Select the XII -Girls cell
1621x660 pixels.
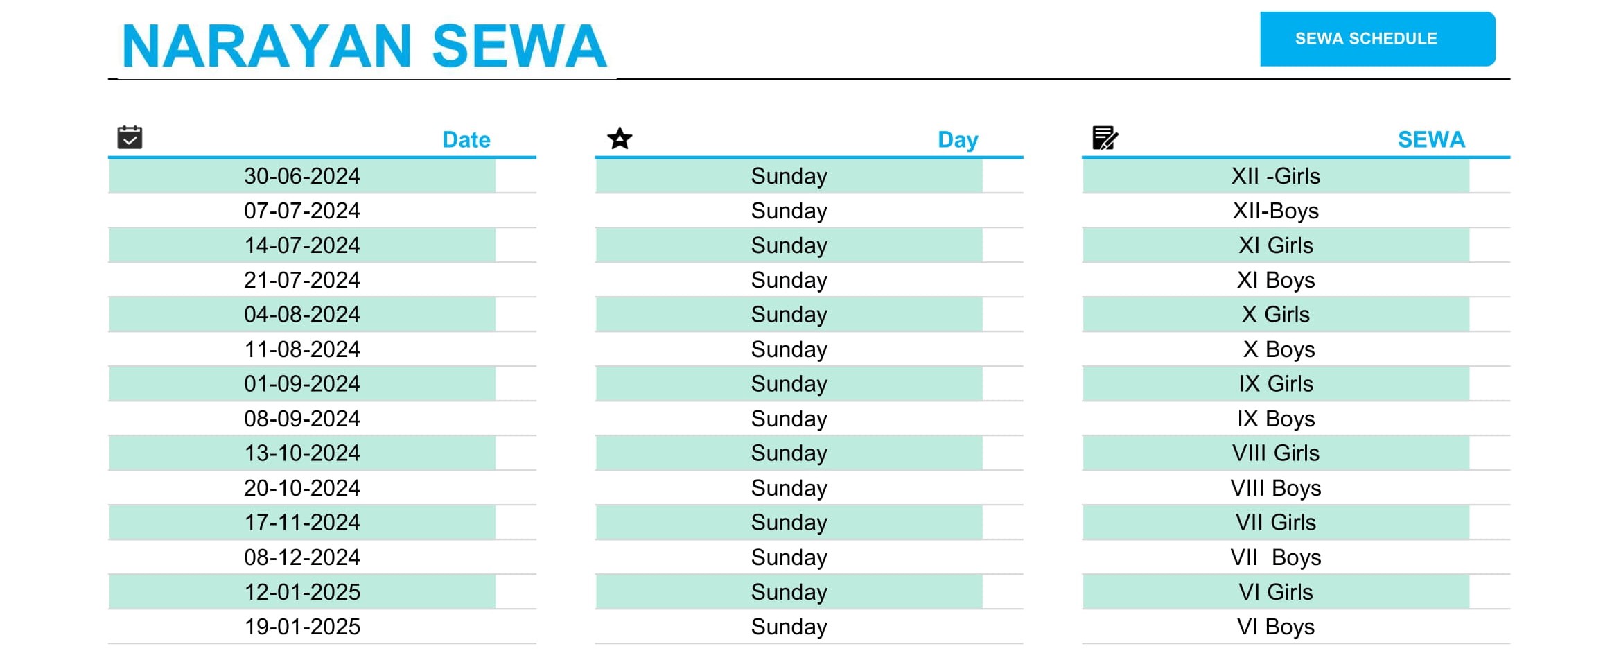coord(1275,176)
